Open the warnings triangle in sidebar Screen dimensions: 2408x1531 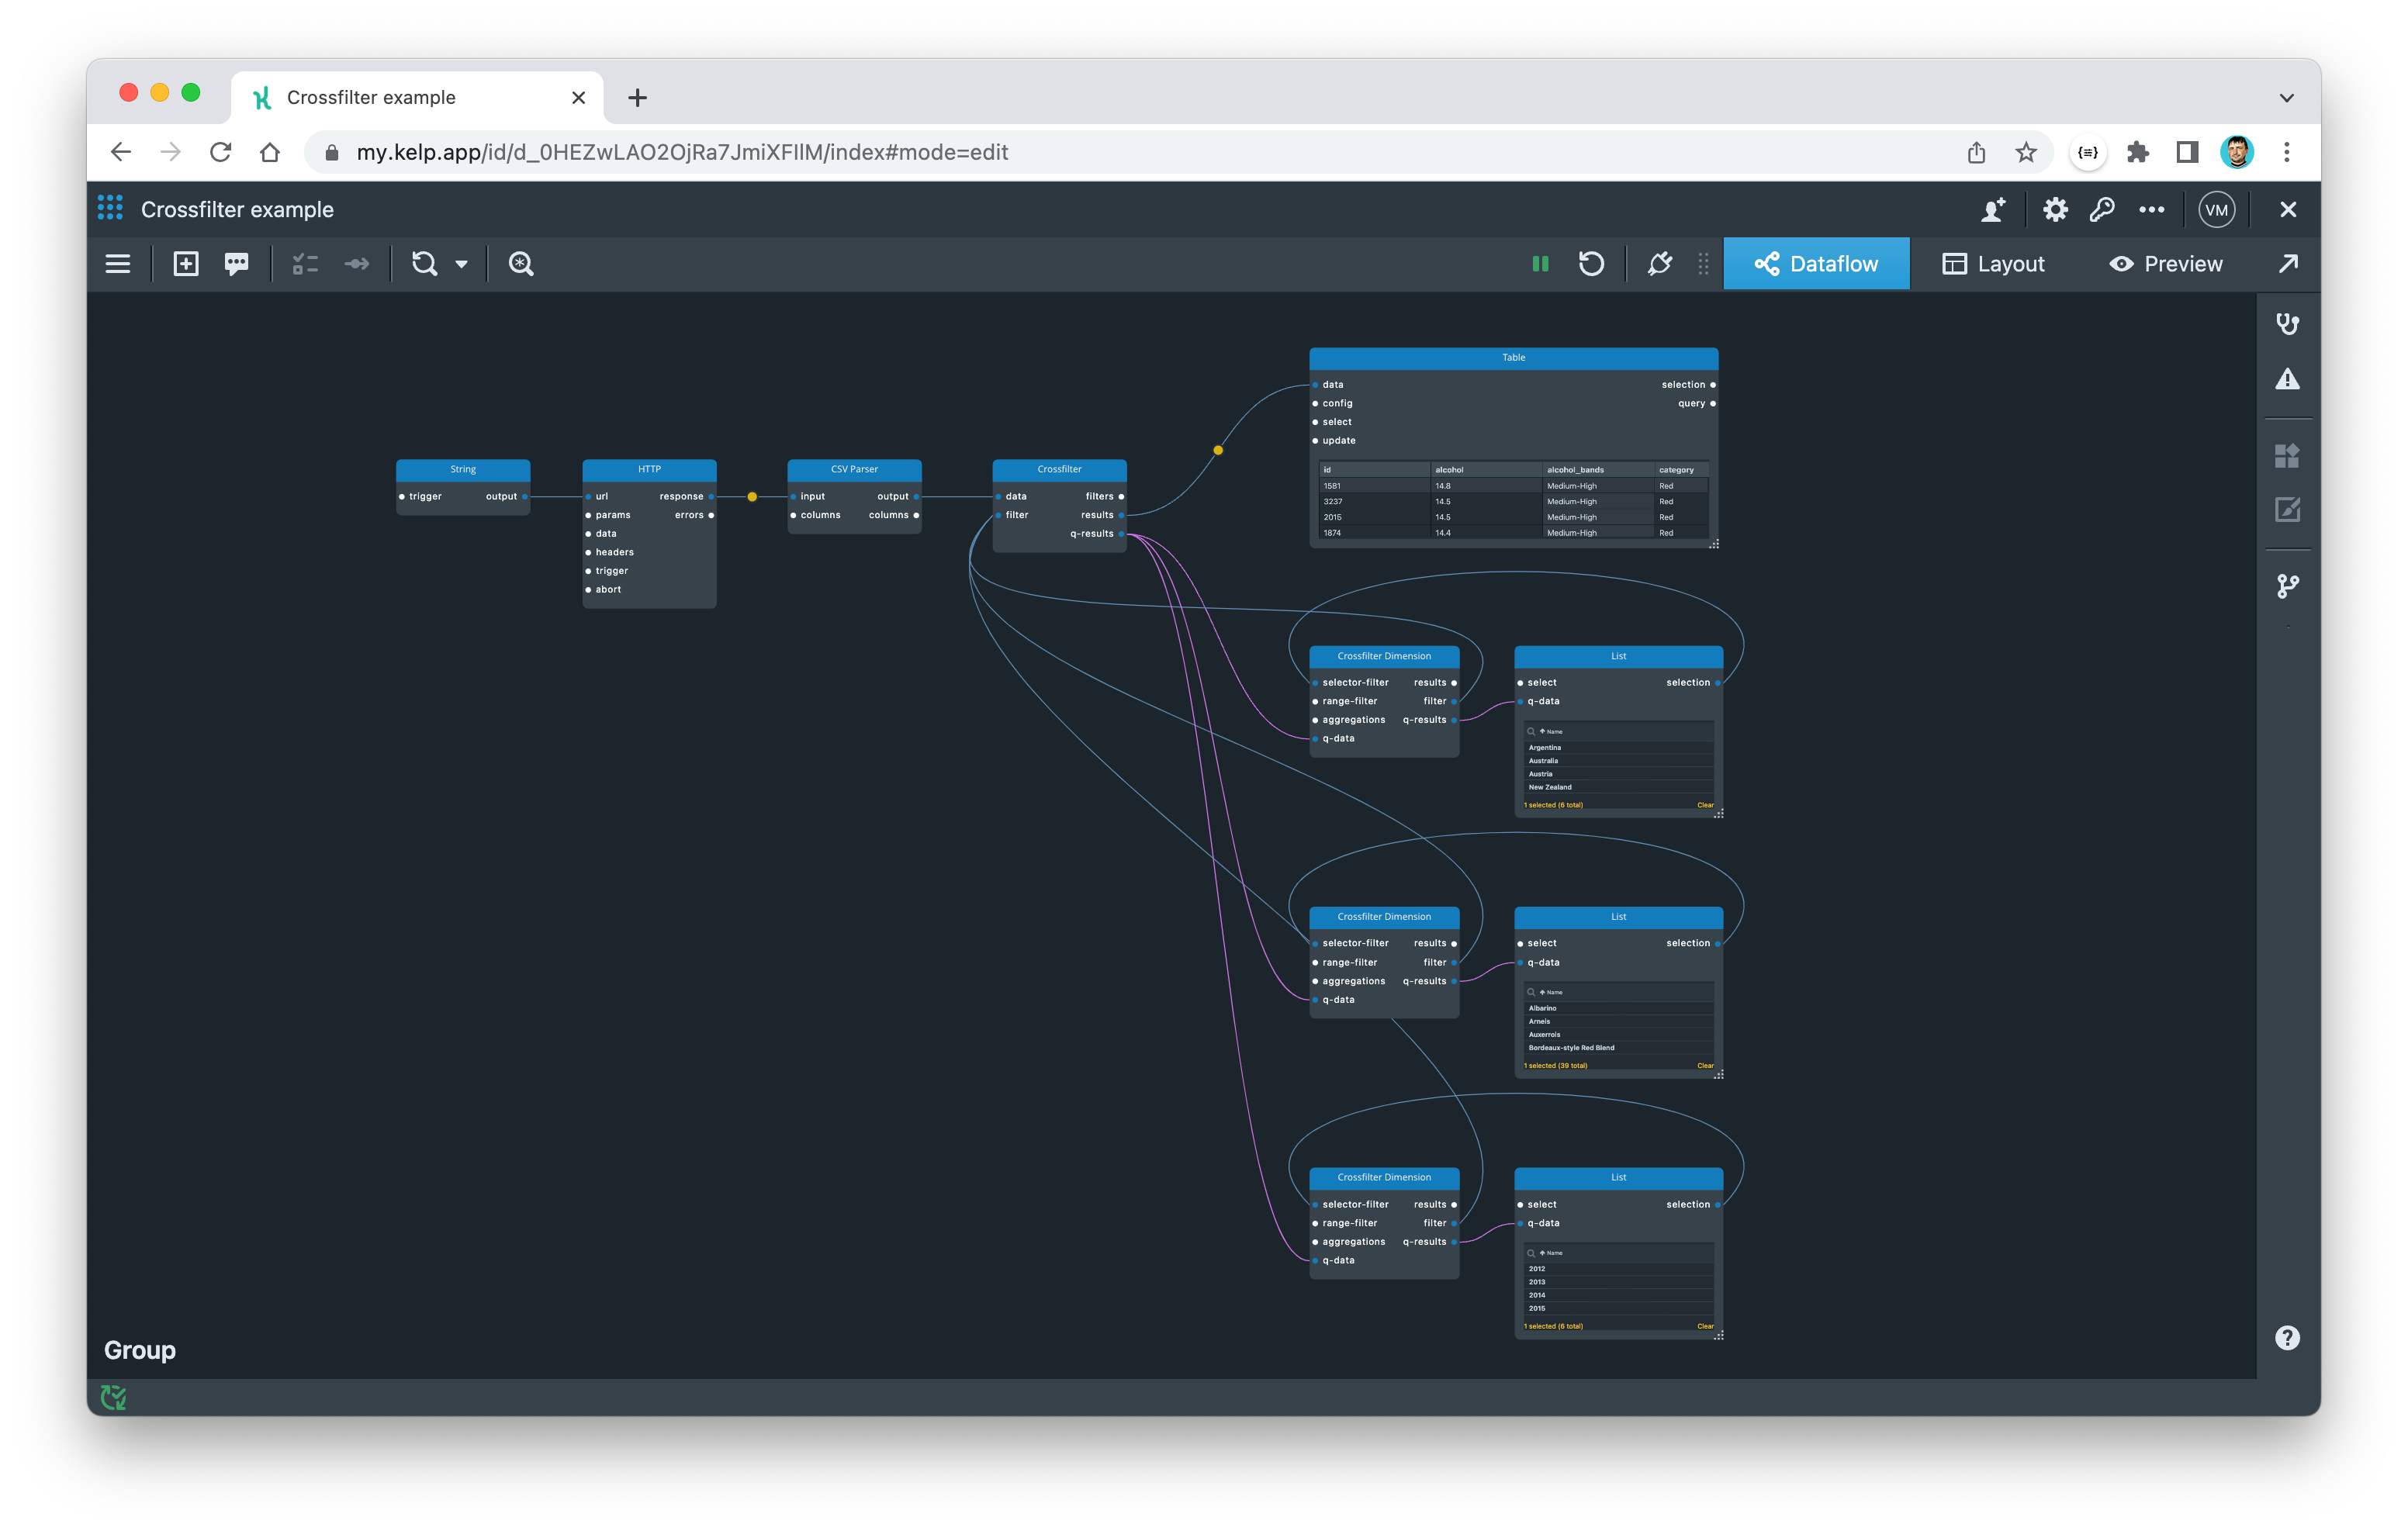(x=2287, y=380)
